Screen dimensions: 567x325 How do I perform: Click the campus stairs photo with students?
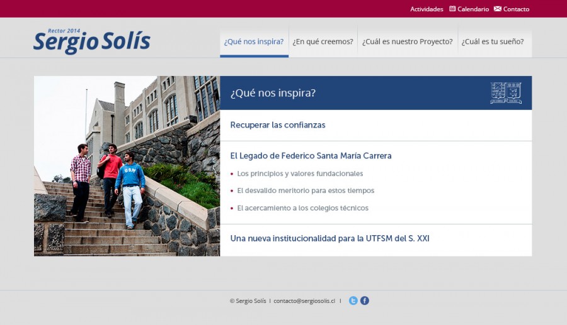click(127, 166)
